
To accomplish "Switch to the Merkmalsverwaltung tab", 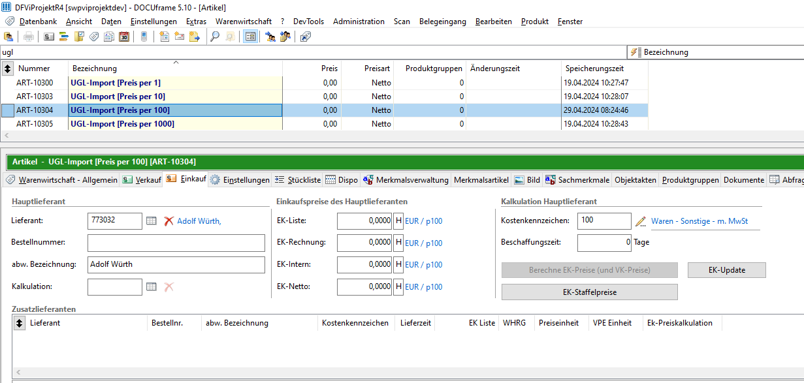I will (406, 180).
